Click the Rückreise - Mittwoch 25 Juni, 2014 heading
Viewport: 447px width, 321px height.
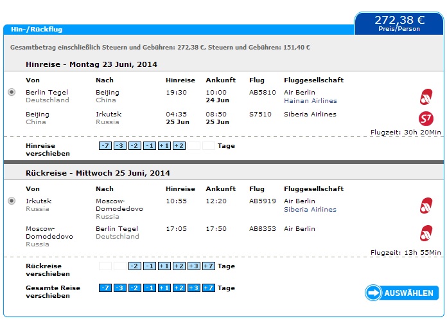click(98, 173)
